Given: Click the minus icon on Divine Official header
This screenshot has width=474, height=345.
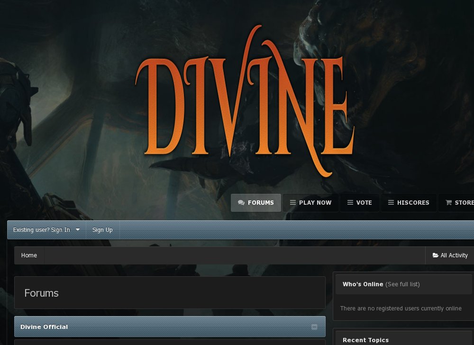Looking at the screenshot, I should [x=314, y=327].
